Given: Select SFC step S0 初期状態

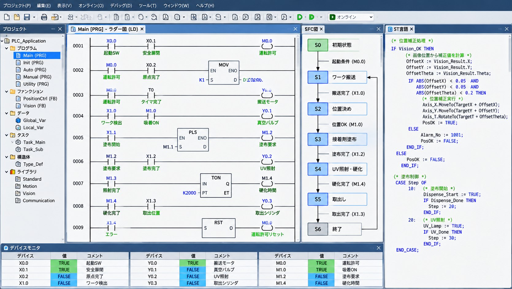Looking at the screenshot, I should tap(334, 45).
